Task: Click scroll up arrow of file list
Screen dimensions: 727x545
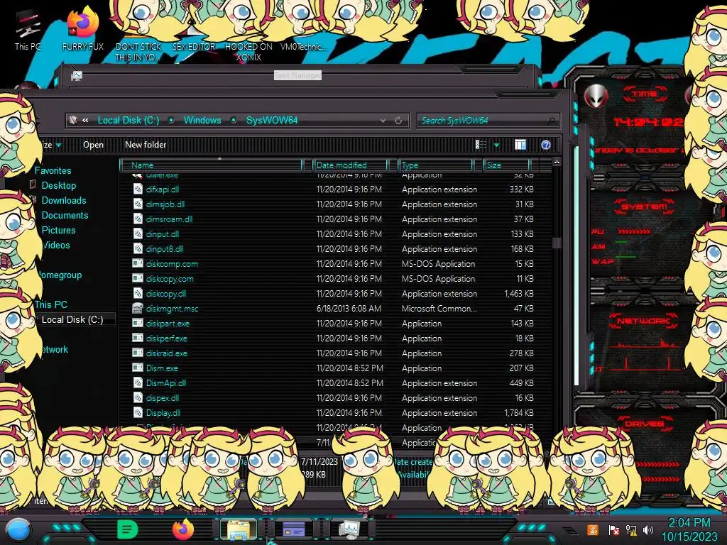Action: [557, 162]
